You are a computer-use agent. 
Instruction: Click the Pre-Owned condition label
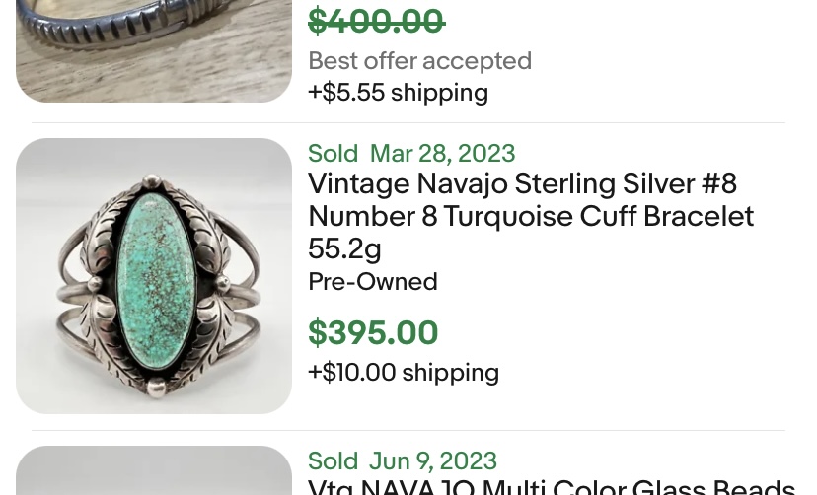click(x=373, y=282)
